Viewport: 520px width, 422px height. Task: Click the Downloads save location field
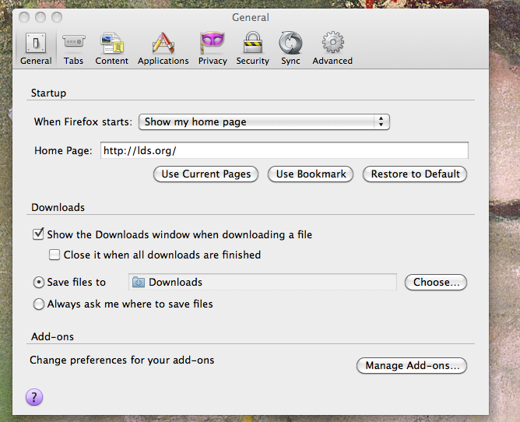pos(262,282)
